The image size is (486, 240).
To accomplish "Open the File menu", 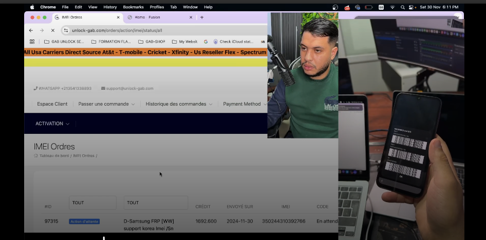I will [65, 7].
